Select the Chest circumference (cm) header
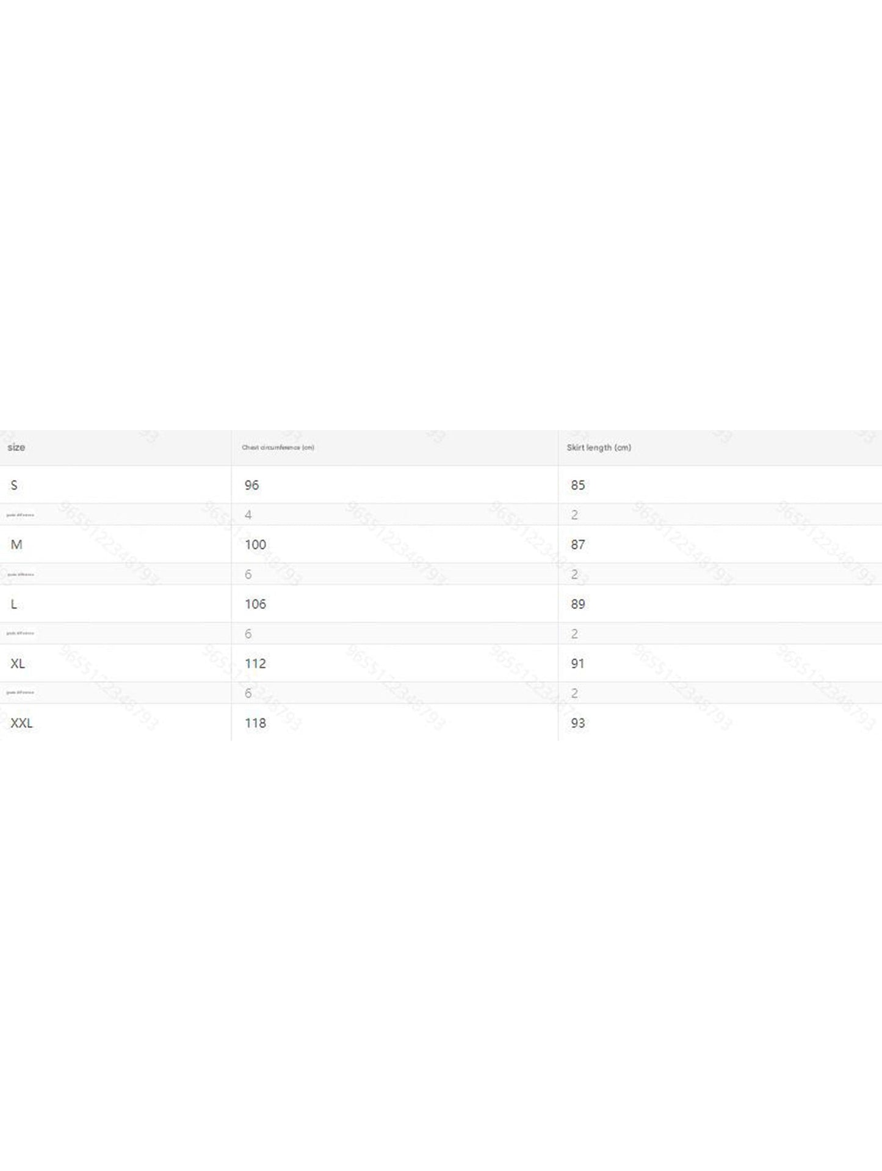Image resolution: width=882 pixels, height=1171 pixels. (278, 448)
